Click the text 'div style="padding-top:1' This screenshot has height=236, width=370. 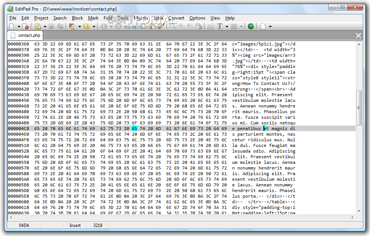click(264, 207)
